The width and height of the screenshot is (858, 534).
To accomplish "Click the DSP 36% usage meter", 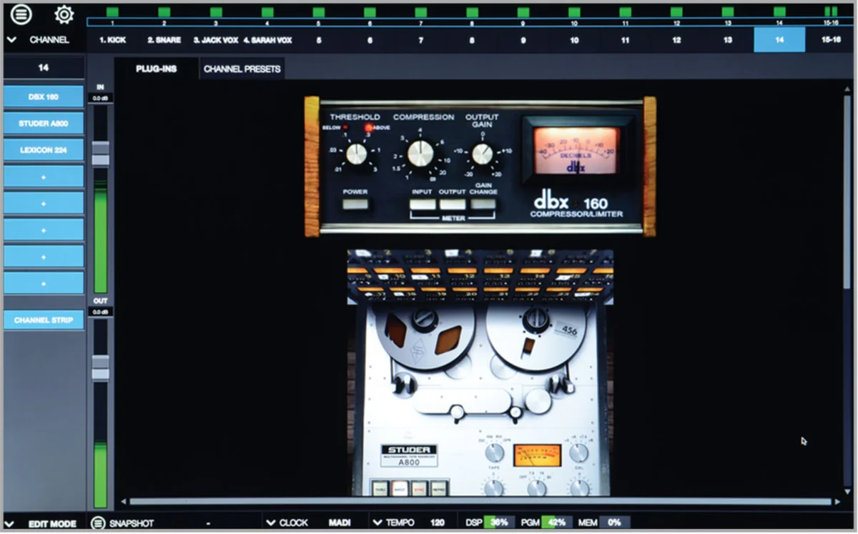I will coord(498,523).
